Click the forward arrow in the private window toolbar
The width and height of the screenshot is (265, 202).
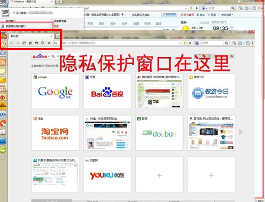18,43
